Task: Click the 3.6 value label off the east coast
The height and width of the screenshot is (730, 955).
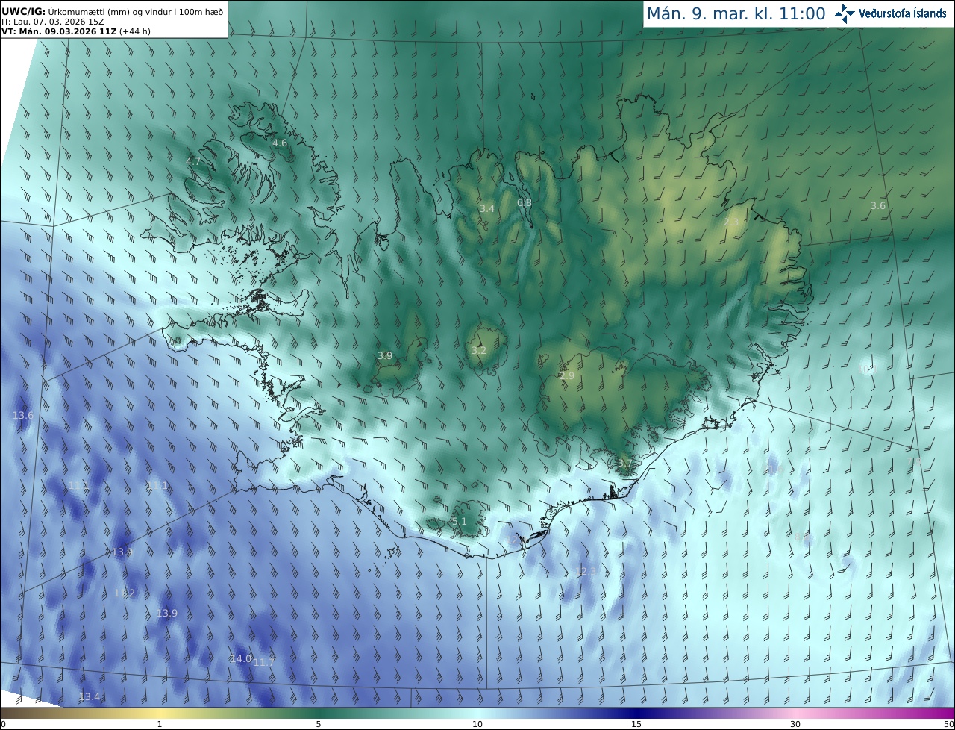Action: coord(878,206)
